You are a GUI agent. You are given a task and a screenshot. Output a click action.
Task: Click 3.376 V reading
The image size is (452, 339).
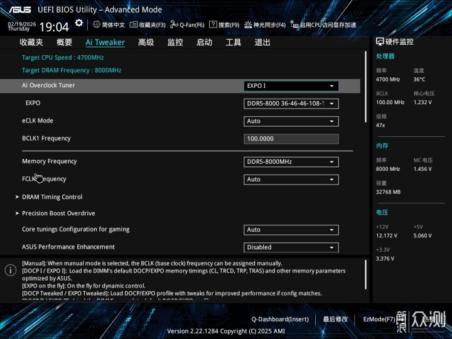tap(385, 259)
